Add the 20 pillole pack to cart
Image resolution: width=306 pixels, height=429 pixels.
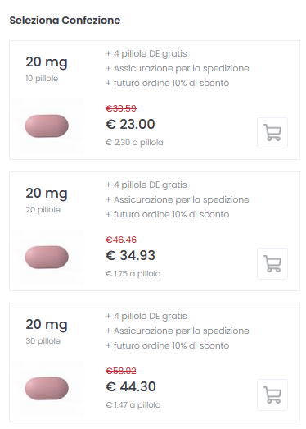pos(272,264)
